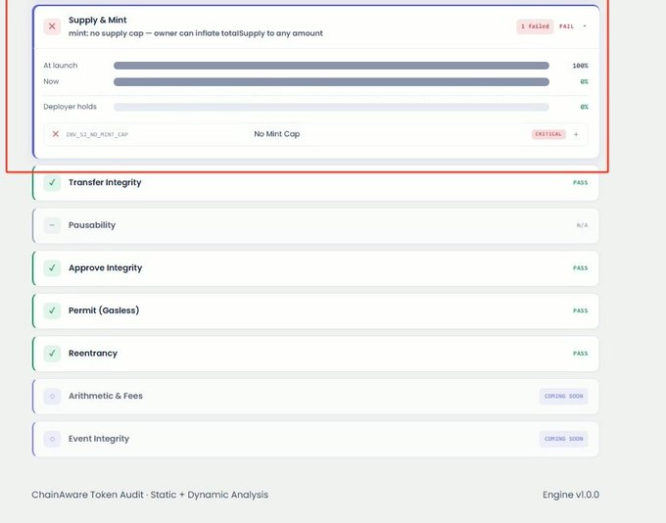
Task: Click the COMING SOON badge for Arithmetic & Fees
Action: point(563,396)
